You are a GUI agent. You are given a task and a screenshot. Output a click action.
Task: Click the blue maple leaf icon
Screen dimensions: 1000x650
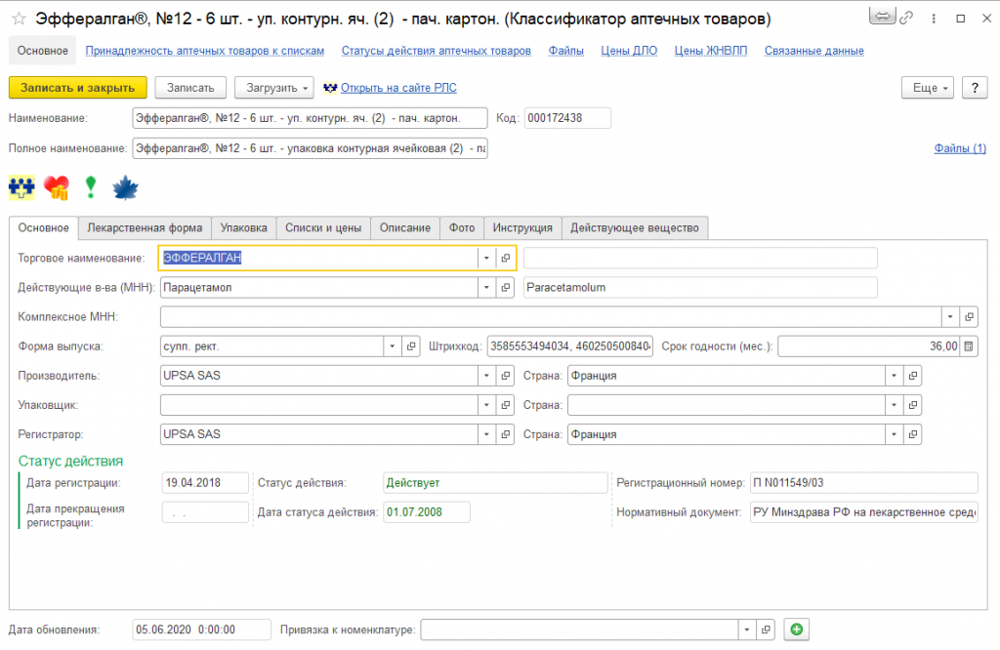126,188
